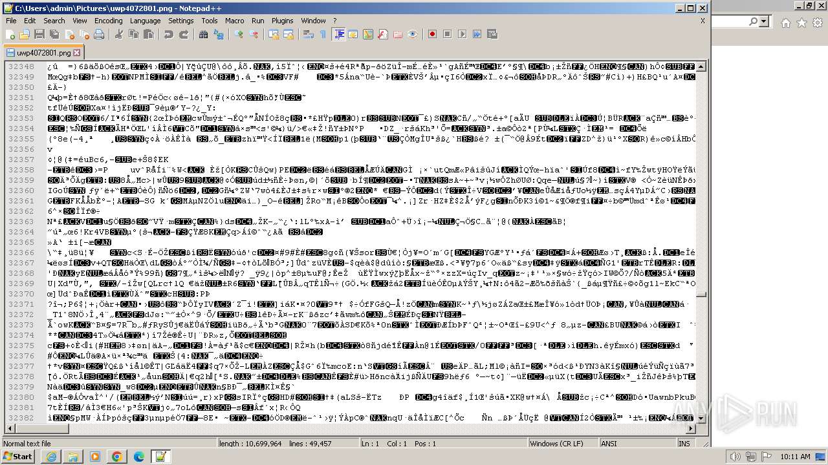Open the Edit menu

click(30, 21)
